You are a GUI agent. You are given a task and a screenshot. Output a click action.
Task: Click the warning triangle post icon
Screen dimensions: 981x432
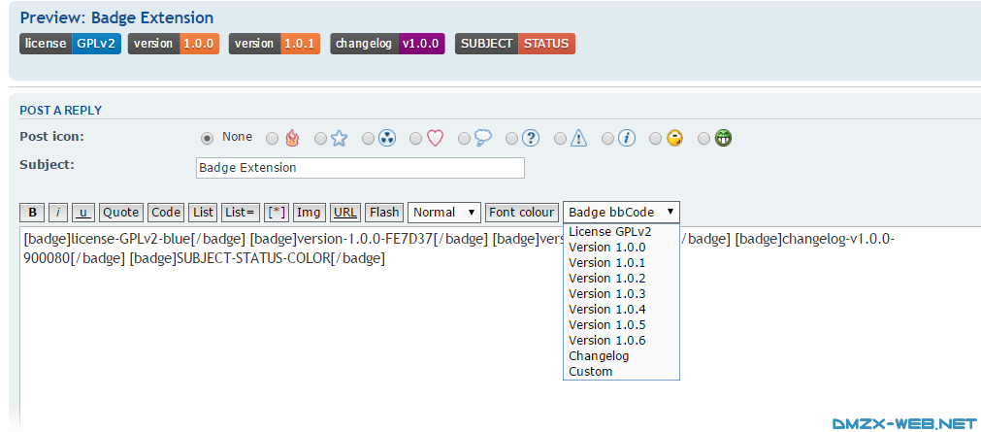[578, 138]
